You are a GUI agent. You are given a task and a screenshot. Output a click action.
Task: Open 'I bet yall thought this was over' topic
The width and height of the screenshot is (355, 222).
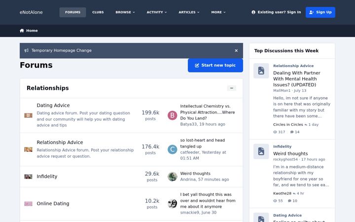(208, 200)
